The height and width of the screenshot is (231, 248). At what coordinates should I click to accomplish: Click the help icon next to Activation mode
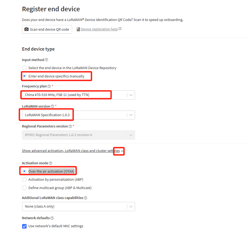[x=51, y=163]
